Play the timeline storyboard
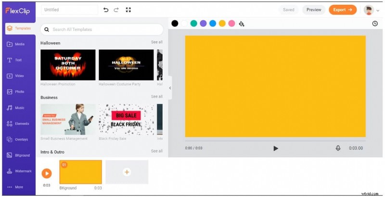 (47, 173)
